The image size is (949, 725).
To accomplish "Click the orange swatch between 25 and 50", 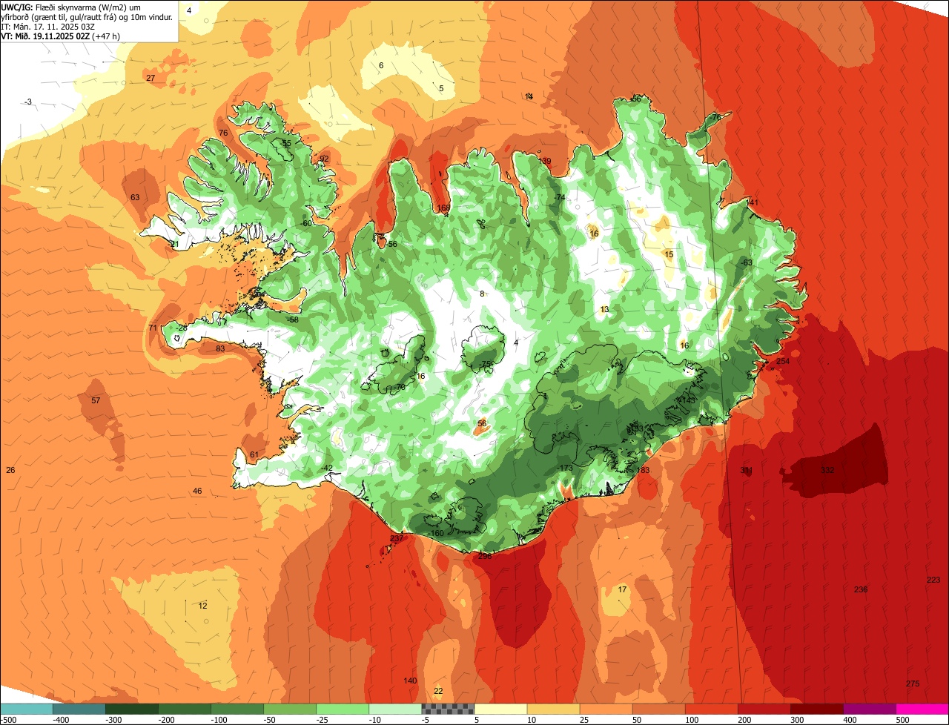I will [606, 709].
